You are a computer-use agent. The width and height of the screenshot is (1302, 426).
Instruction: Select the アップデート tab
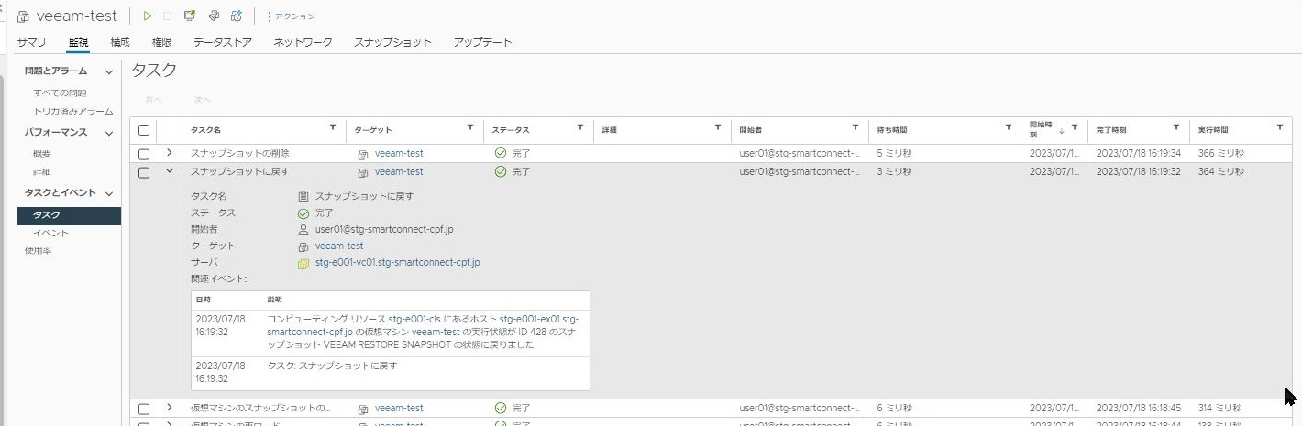click(482, 42)
